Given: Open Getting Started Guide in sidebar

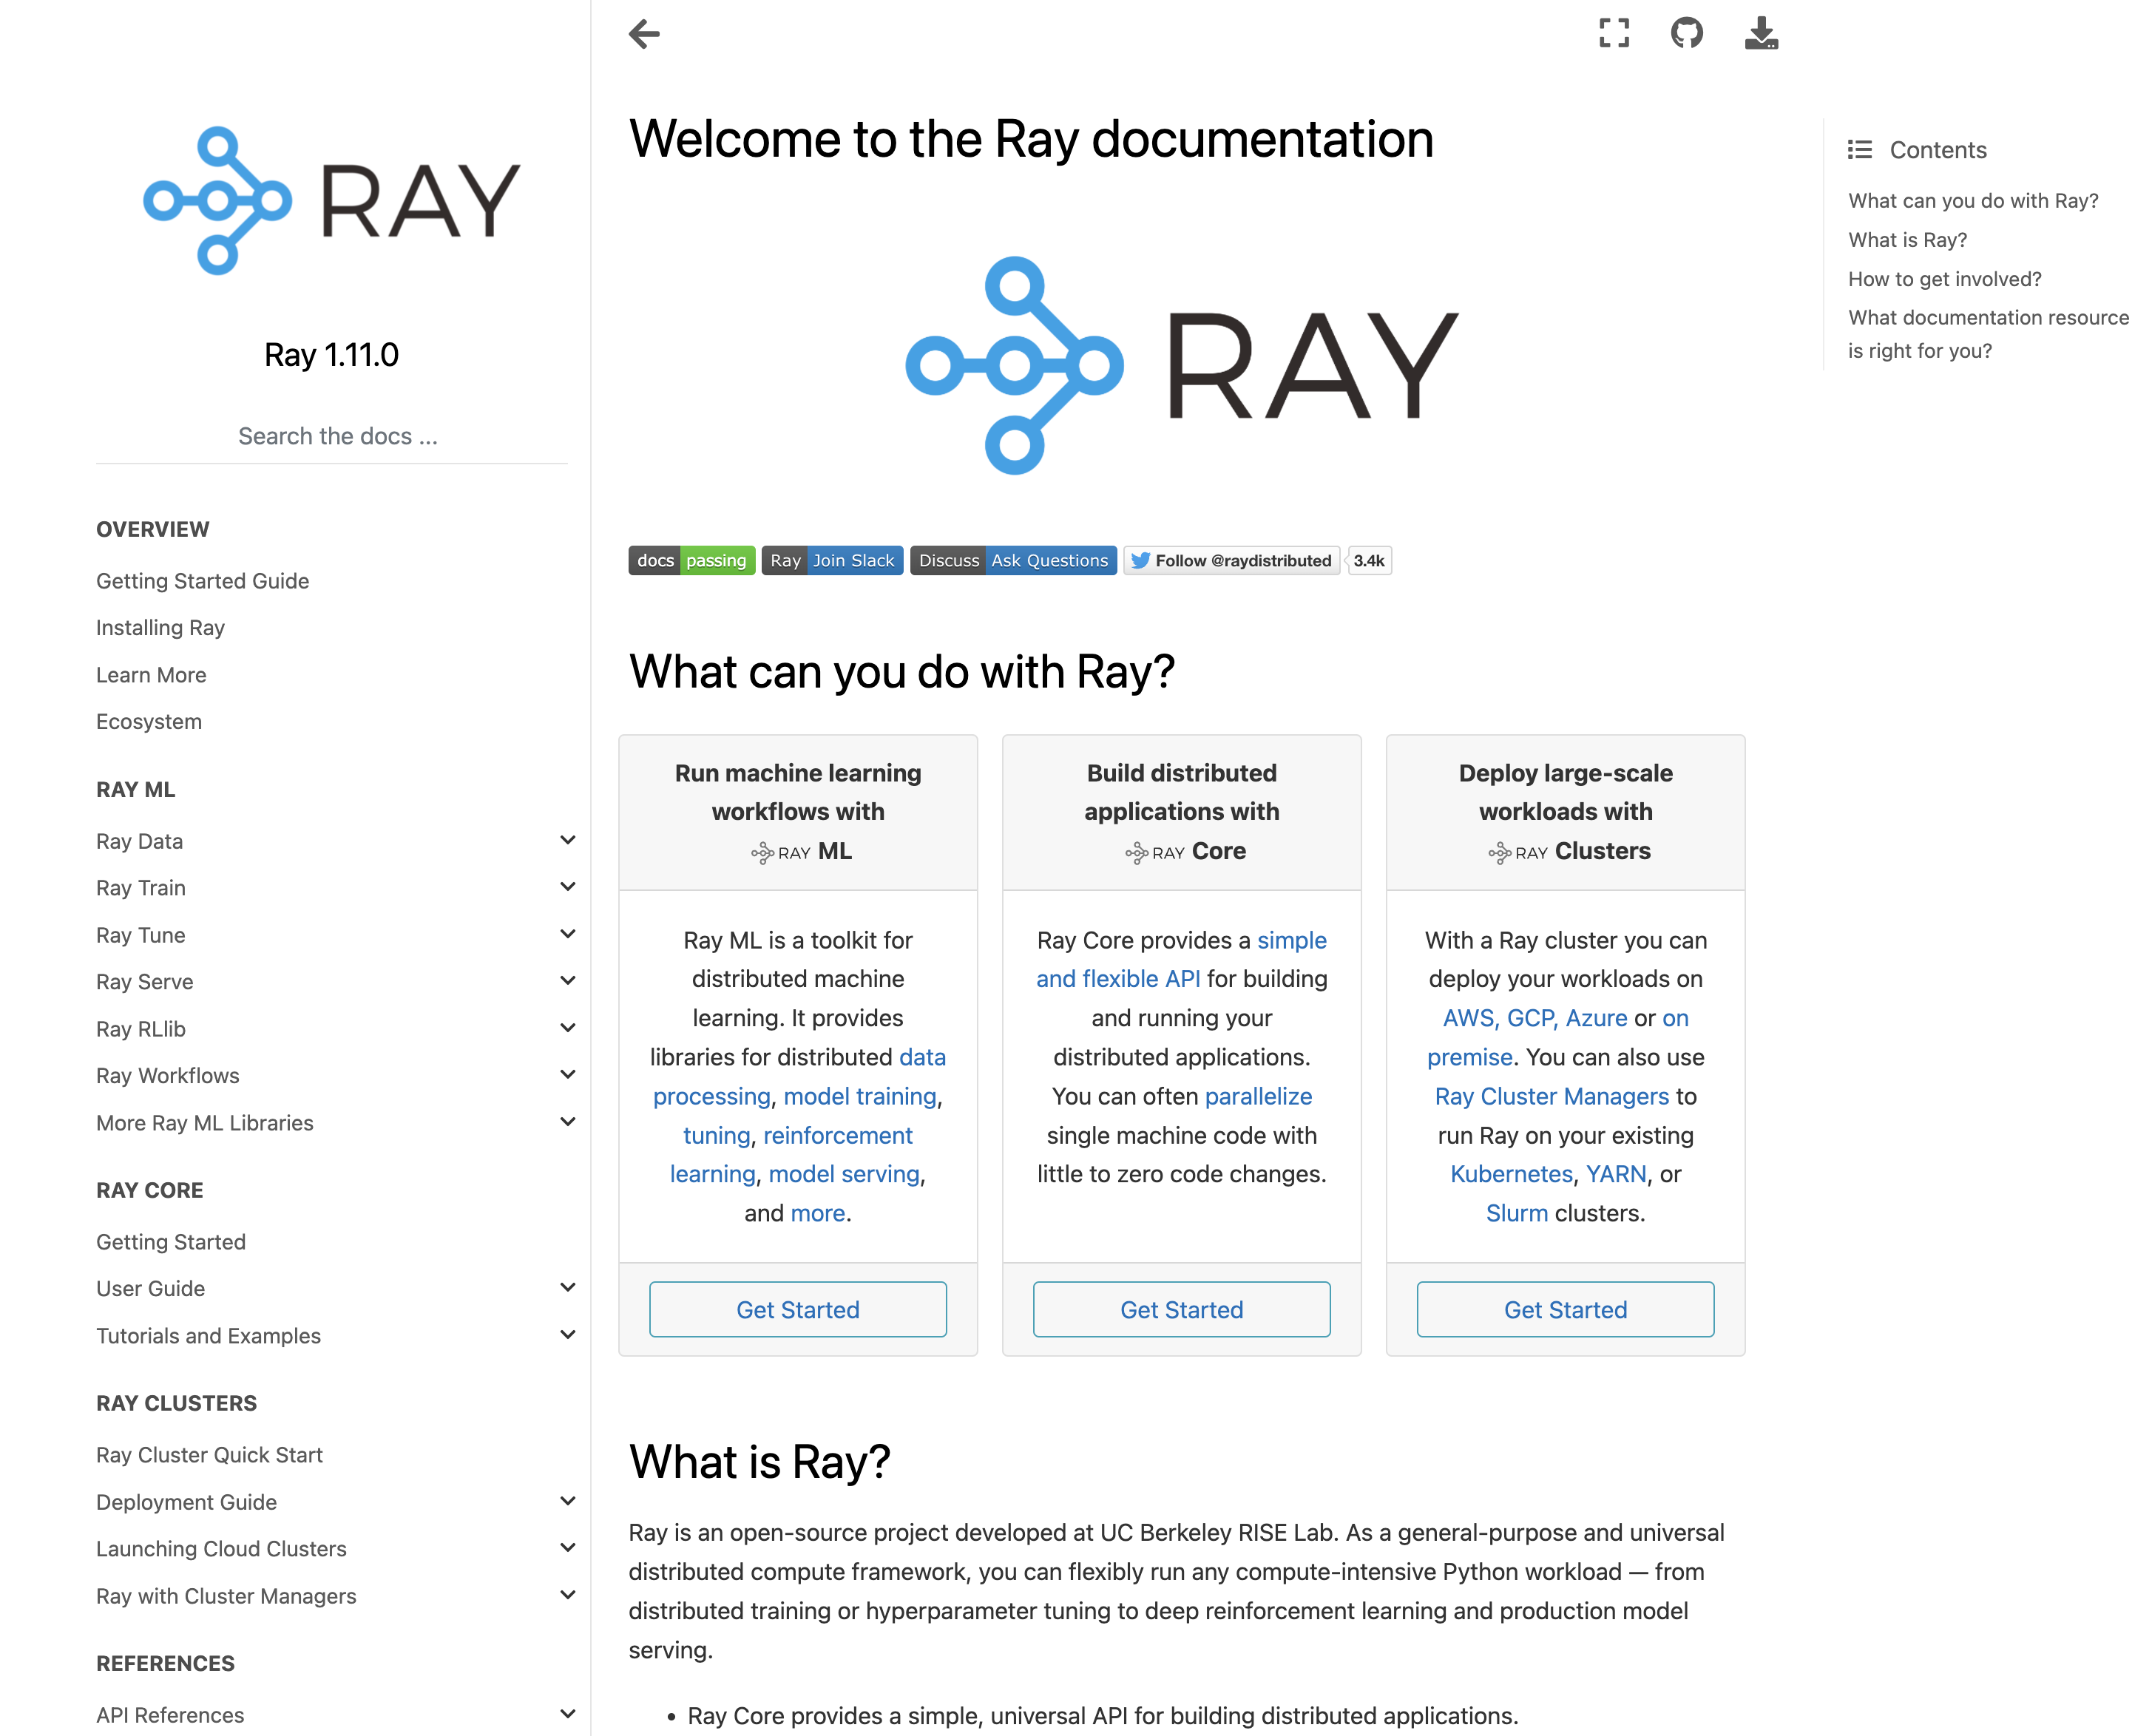Looking at the screenshot, I should (x=202, y=581).
